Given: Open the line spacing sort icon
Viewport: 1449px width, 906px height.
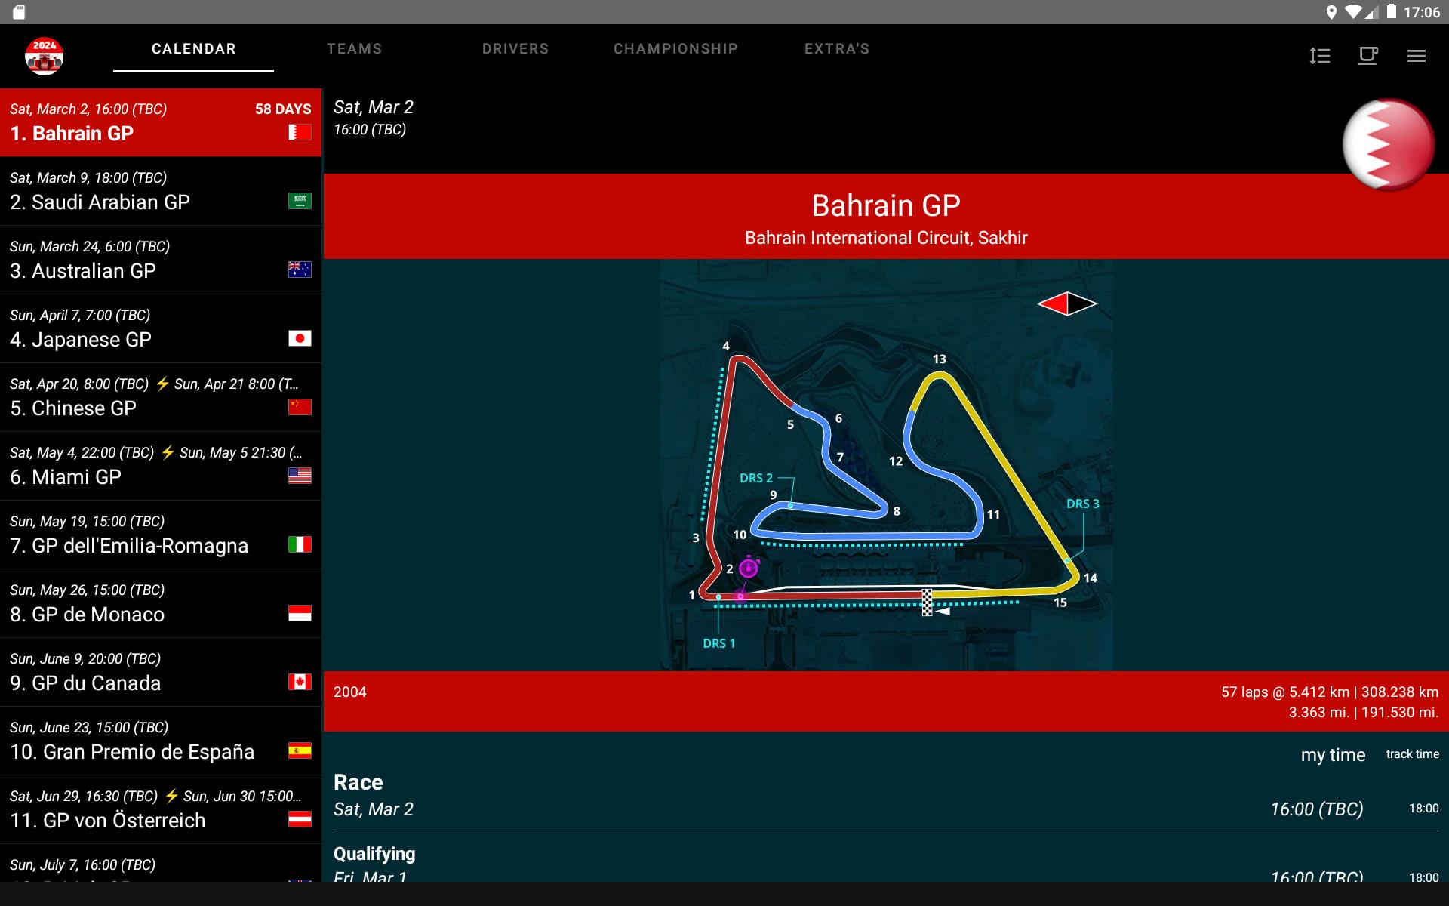Looking at the screenshot, I should point(1319,56).
